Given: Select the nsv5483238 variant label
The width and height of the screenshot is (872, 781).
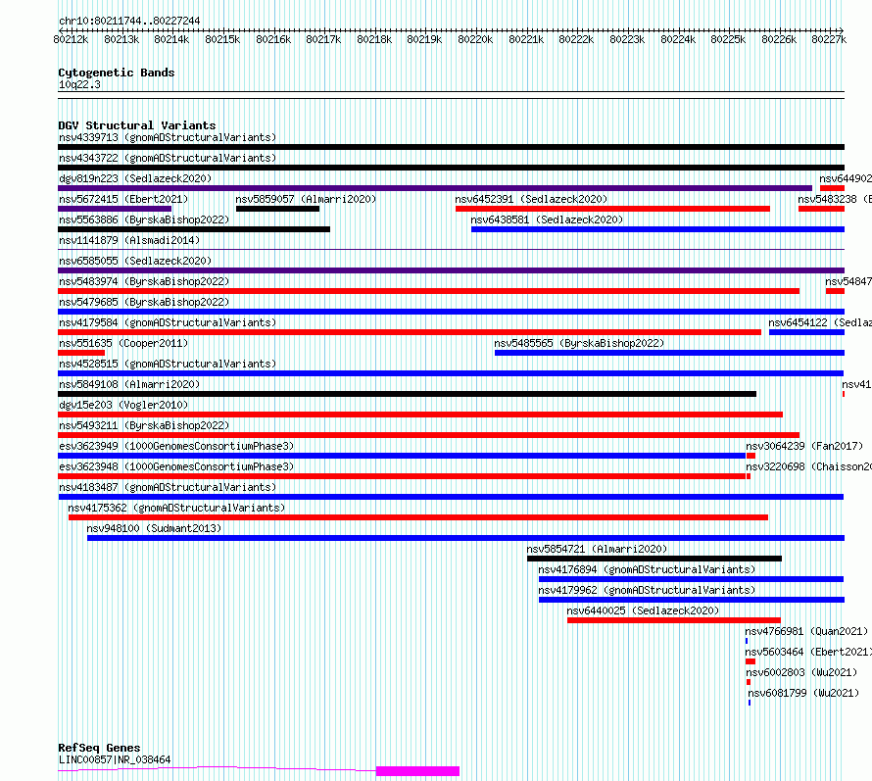Looking at the screenshot, I should tap(834, 199).
